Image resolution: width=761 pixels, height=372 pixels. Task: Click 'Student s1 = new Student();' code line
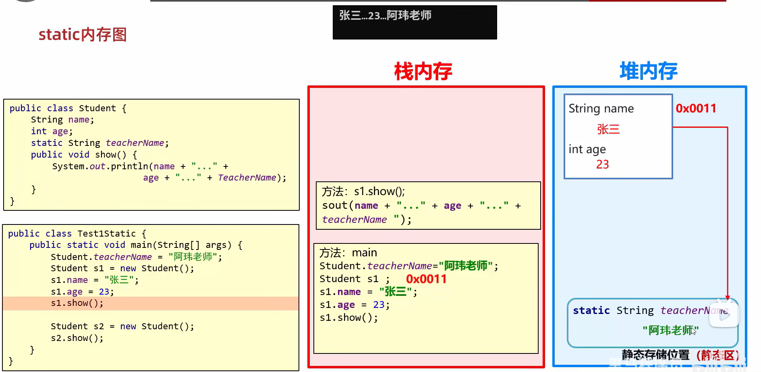pos(122,268)
